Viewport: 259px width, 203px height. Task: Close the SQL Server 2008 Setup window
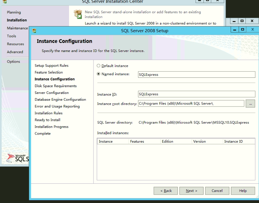click(x=253, y=30)
